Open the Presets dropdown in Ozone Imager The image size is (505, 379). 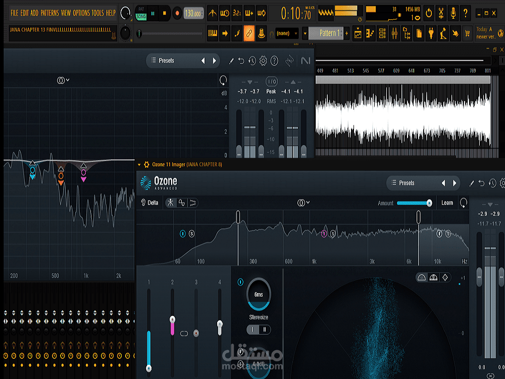pyautogui.click(x=407, y=183)
